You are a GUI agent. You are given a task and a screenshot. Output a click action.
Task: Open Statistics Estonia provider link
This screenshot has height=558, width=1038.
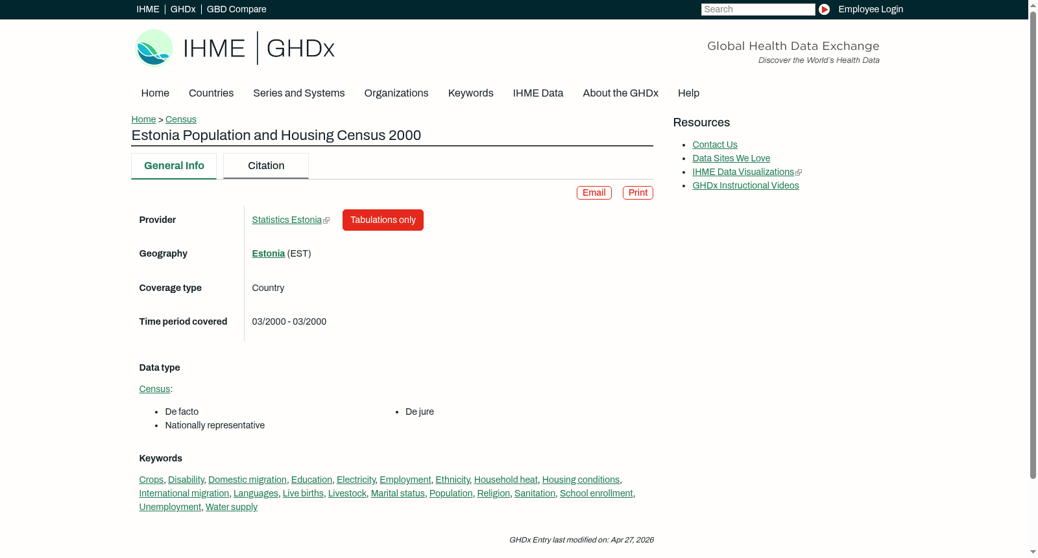(x=287, y=220)
